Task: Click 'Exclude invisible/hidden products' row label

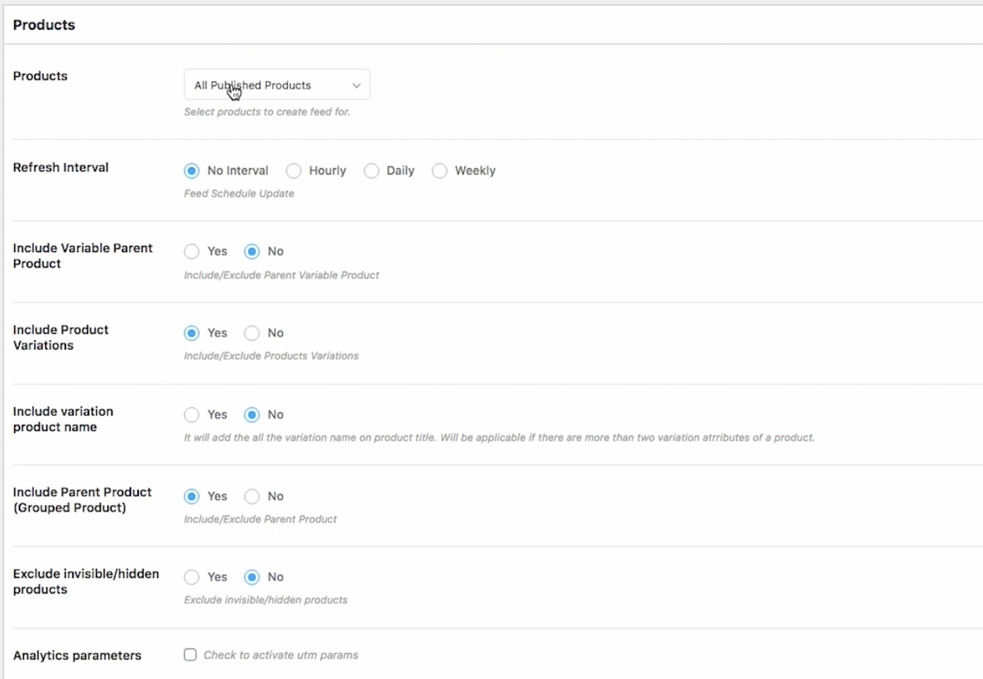Action: point(86,581)
